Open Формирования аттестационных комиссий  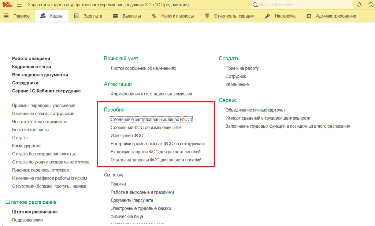pyautogui.click(x=151, y=94)
